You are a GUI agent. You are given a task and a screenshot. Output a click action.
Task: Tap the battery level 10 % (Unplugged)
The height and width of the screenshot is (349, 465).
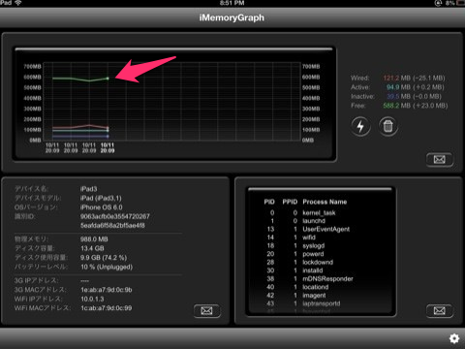(x=107, y=267)
